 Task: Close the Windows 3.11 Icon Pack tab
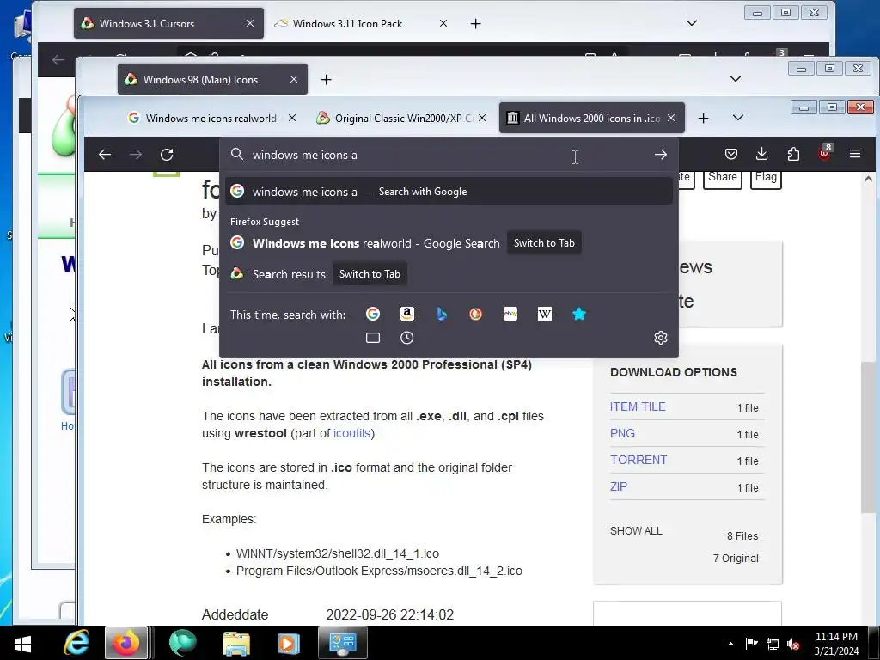pos(443,23)
